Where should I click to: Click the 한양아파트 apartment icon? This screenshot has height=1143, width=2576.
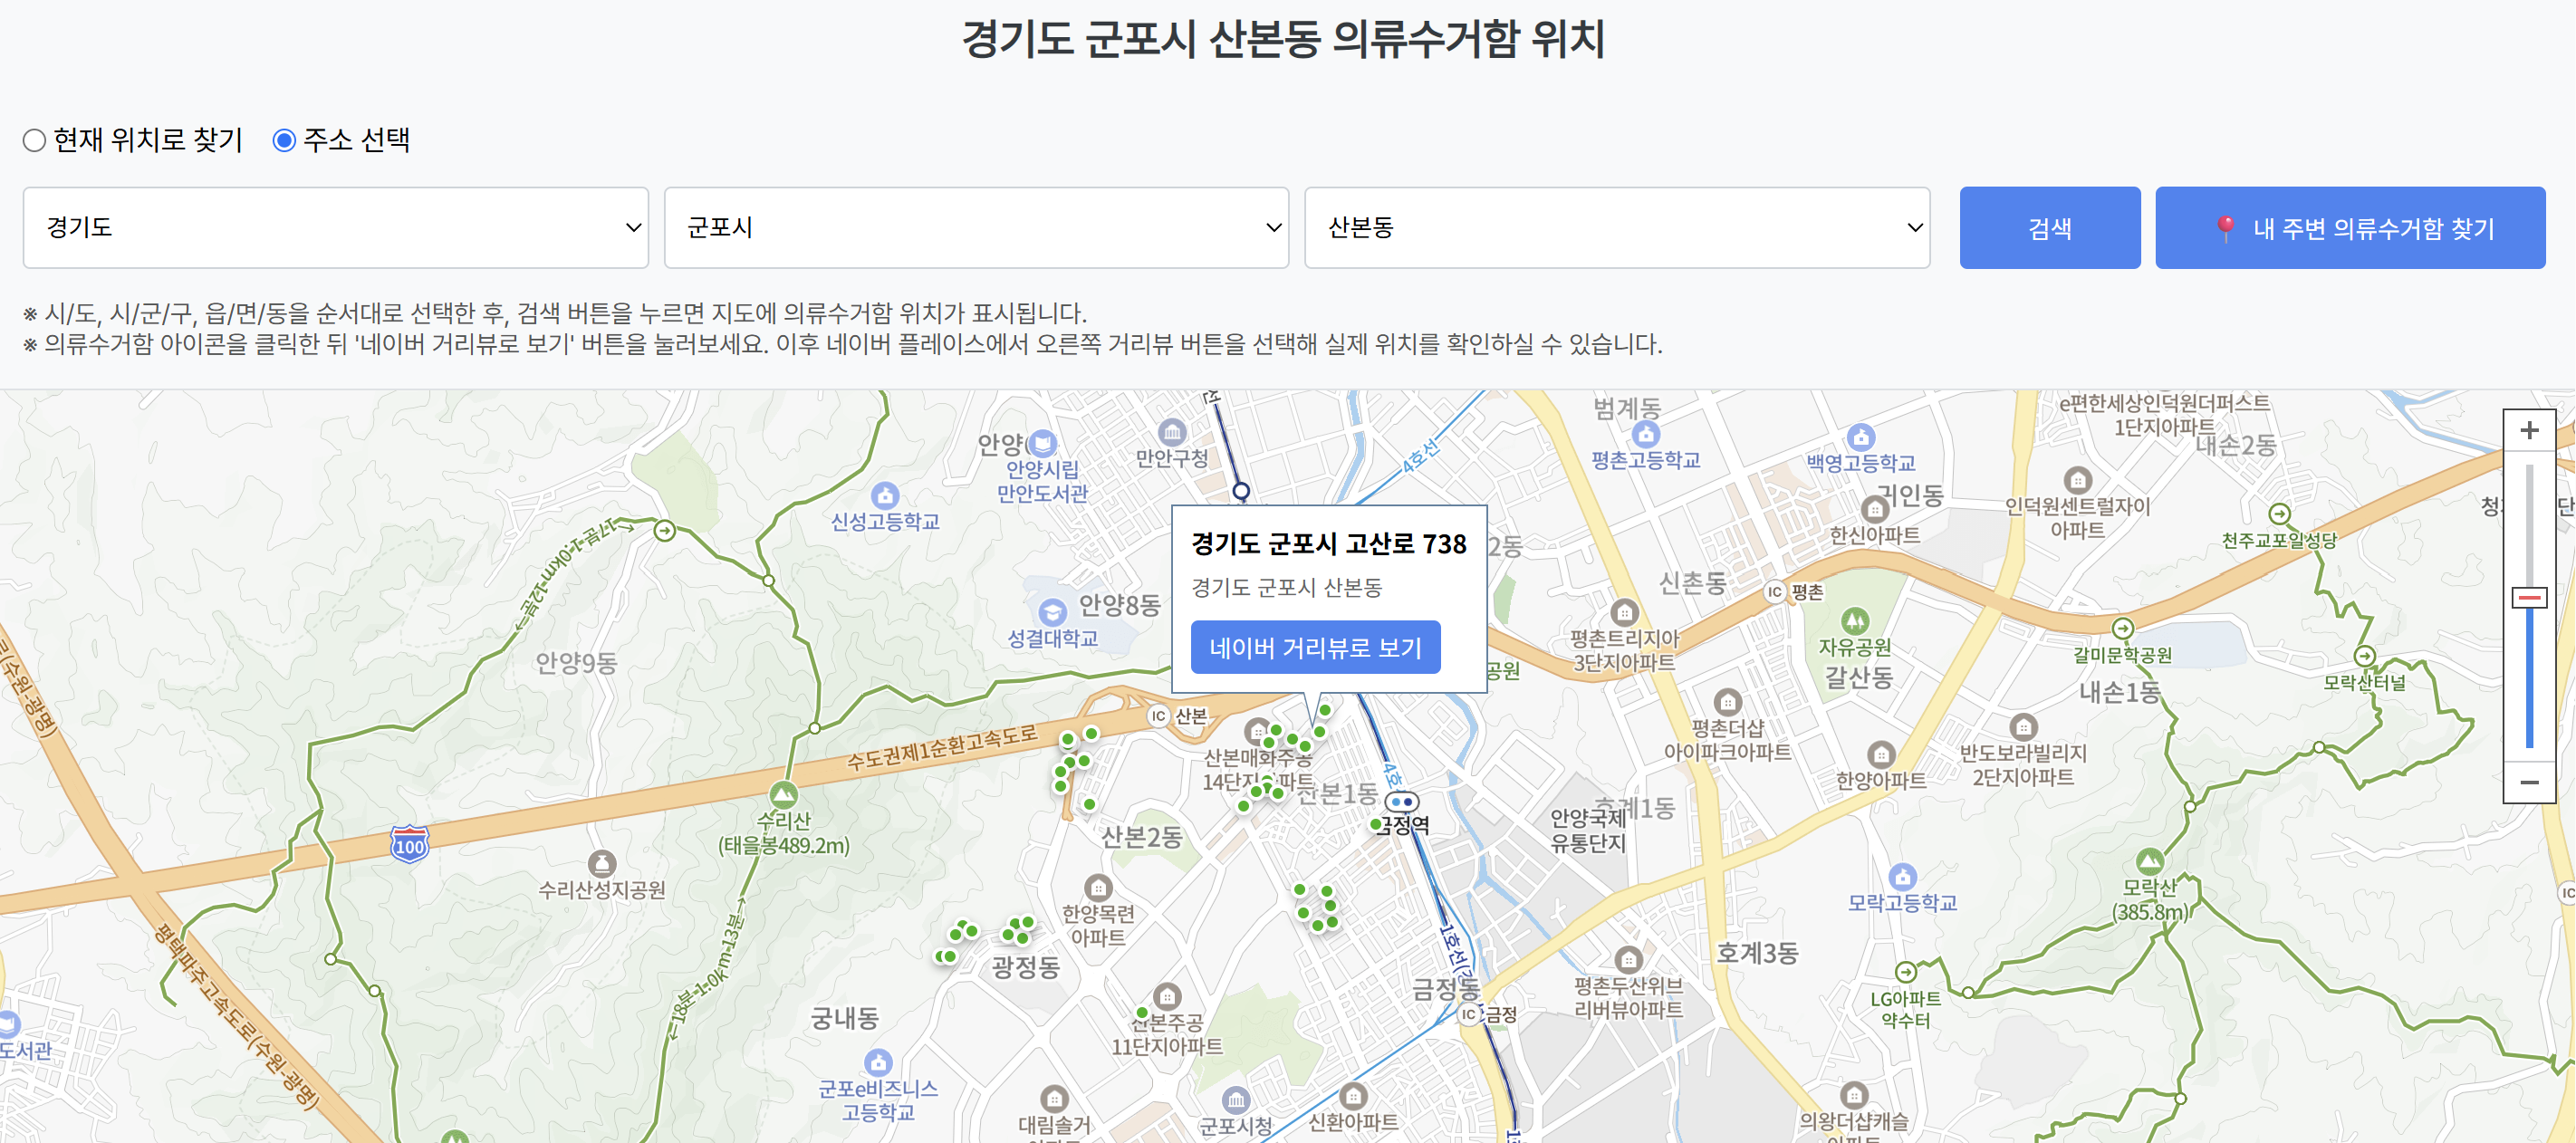pyautogui.click(x=1881, y=754)
